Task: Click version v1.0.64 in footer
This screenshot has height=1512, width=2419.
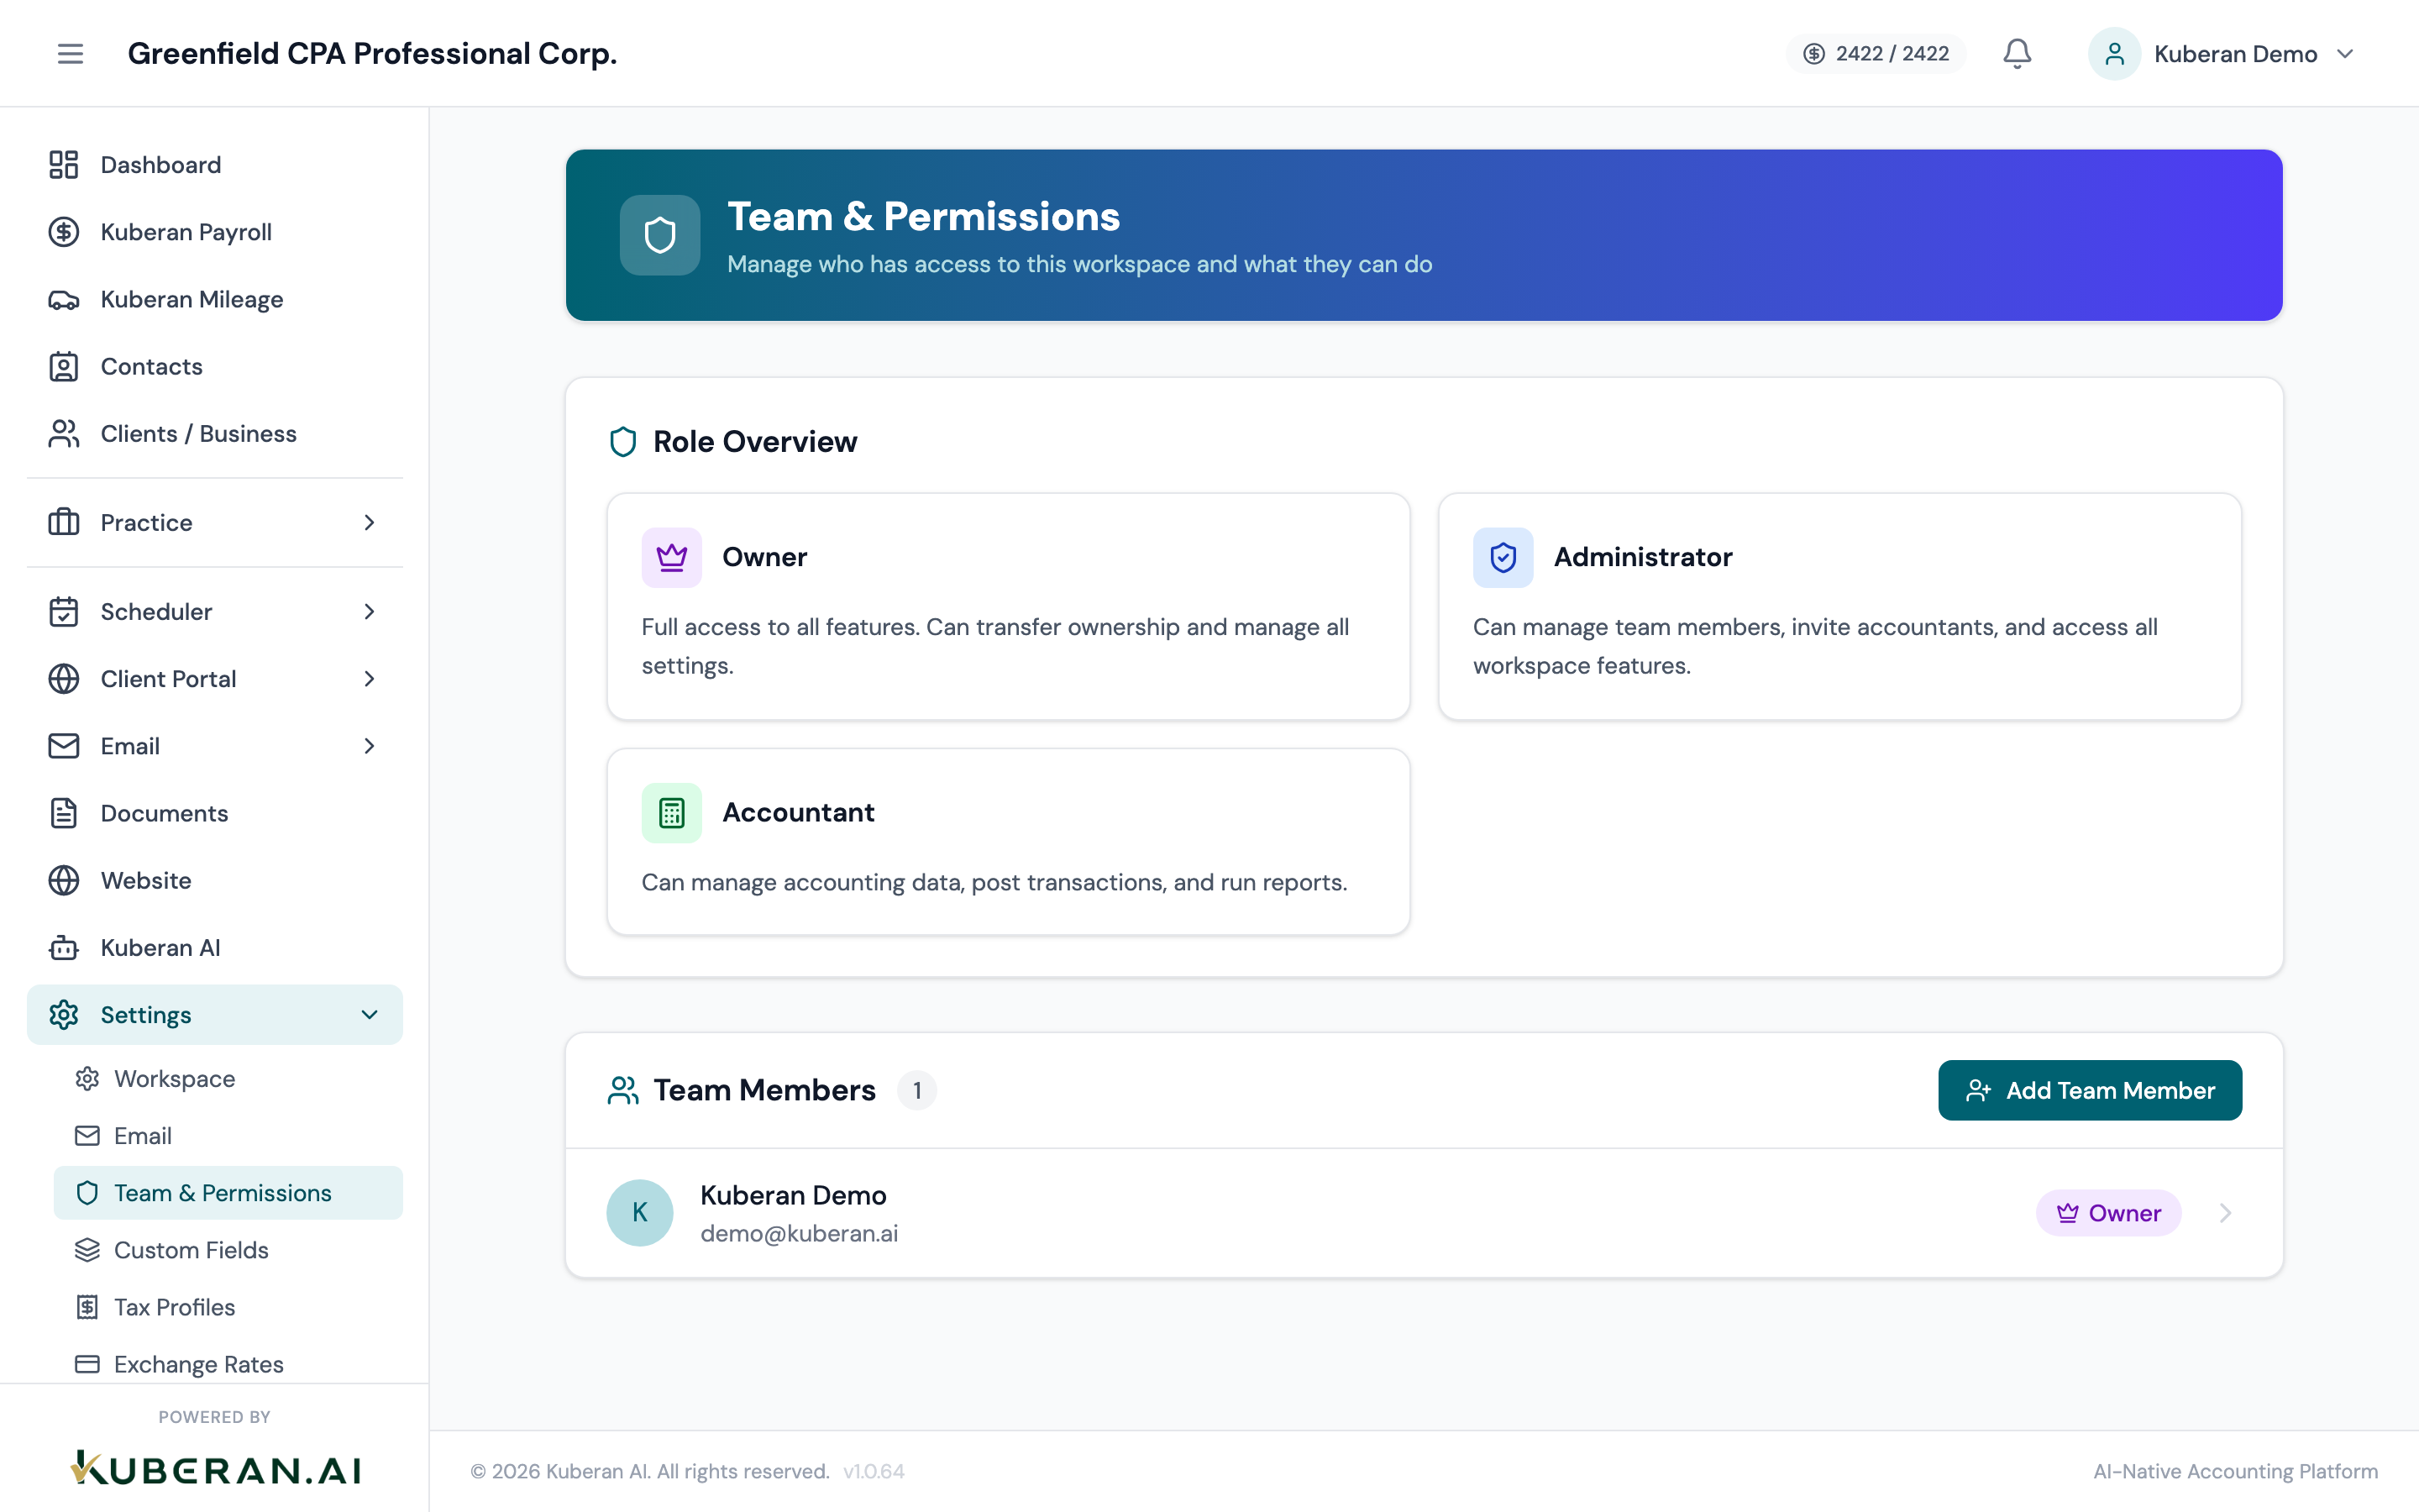Action: tap(874, 1471)
